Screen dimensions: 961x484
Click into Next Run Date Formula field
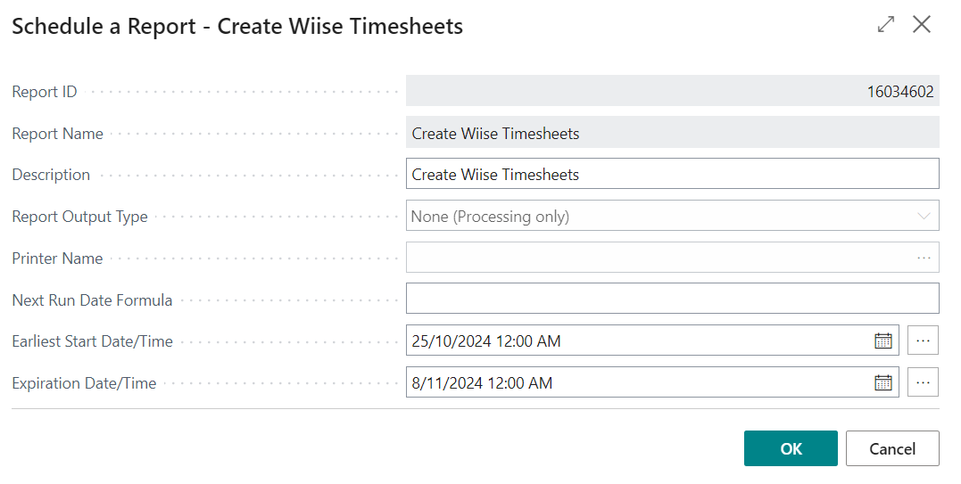[x=672, y=299]
